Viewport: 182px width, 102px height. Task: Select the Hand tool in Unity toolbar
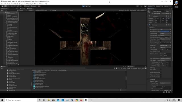click(x=3, y=6)
